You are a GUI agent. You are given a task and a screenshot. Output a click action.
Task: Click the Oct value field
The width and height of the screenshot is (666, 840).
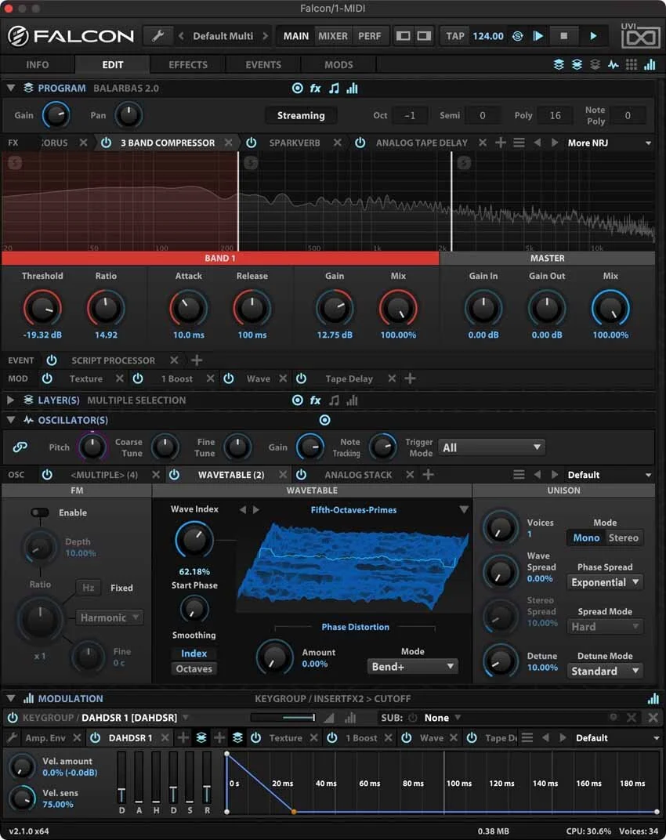click(410, 115)
